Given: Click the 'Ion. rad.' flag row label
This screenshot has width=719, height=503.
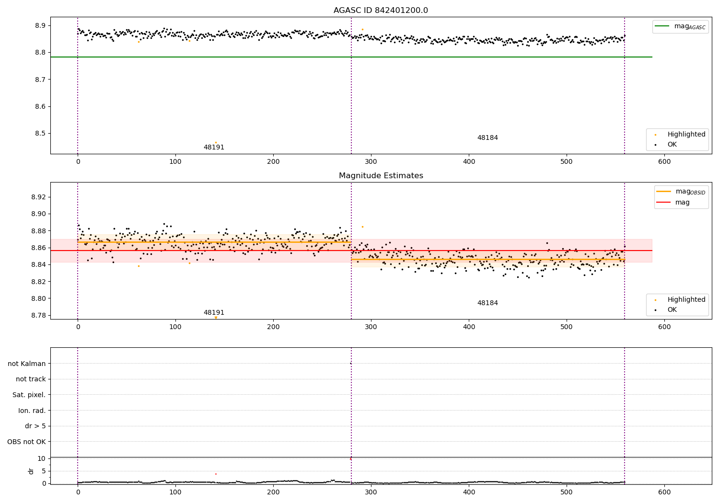Looking at the screenshot, I should pos(32,411).
